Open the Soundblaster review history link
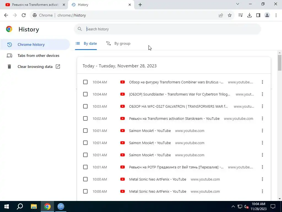This screenshot has height=212, width=282. [x=180, y=94]
